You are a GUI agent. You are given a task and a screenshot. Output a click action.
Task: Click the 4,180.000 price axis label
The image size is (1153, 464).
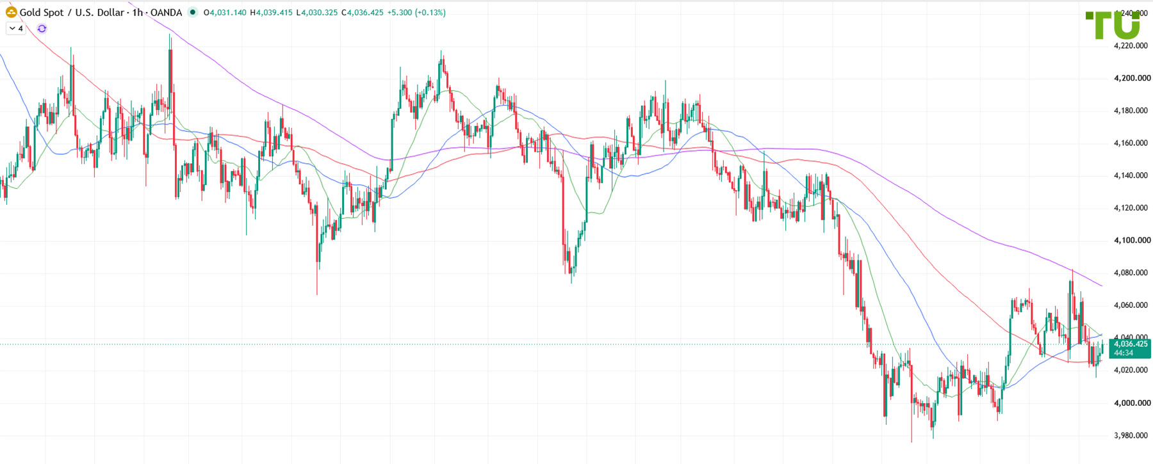[x=1131, y=110]
